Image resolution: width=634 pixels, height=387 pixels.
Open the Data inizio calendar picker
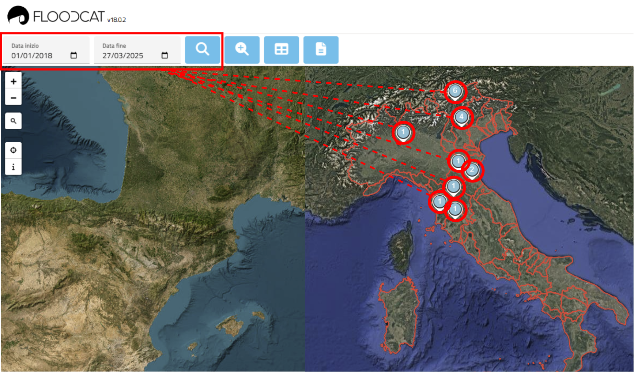pos(73,55)
